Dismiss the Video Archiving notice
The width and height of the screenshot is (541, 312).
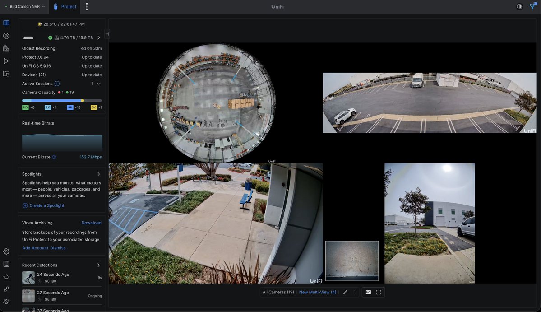pyautogui.click(x=58, y=248)
